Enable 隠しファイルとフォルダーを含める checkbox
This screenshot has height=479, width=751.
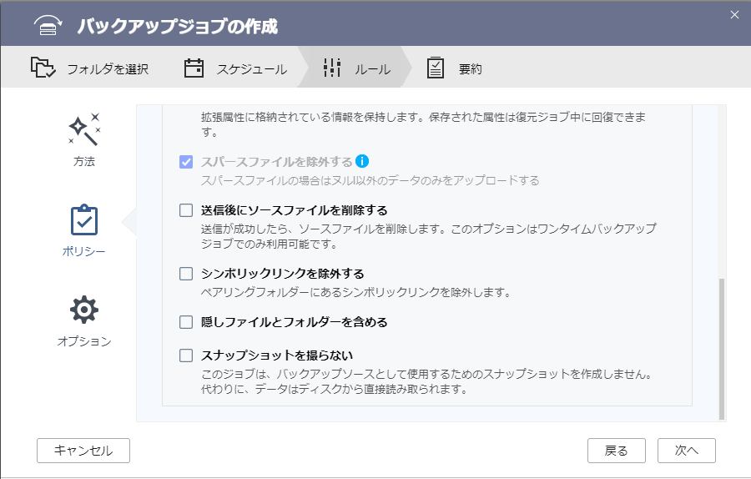pyautogui.click(x=186, y=322)
